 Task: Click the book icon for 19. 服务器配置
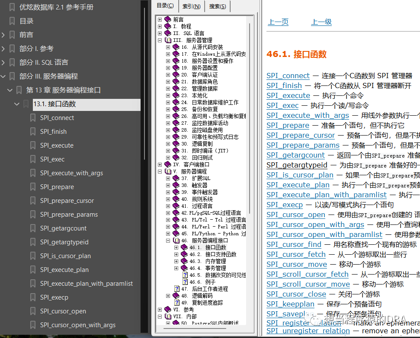[x=176, y=68]
